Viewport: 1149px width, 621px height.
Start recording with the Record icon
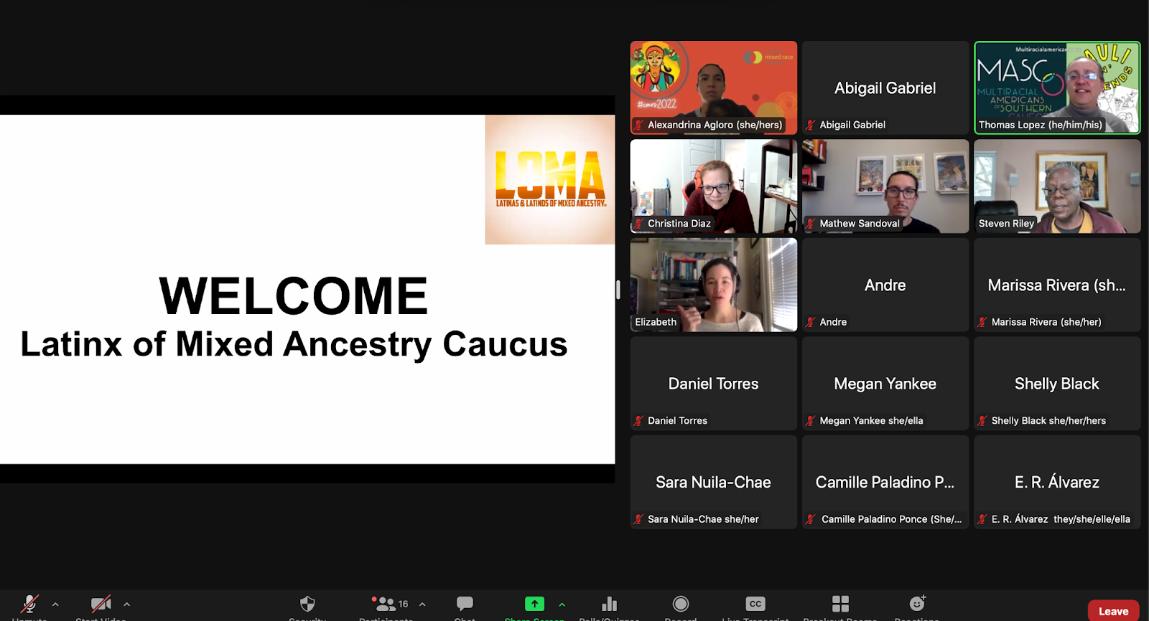pos(681,605)
